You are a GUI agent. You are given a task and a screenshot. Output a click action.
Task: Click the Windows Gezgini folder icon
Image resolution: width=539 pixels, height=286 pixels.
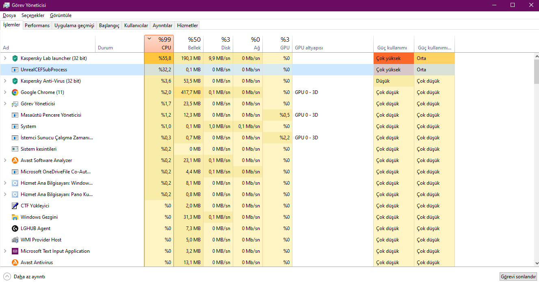click(15, 217)
